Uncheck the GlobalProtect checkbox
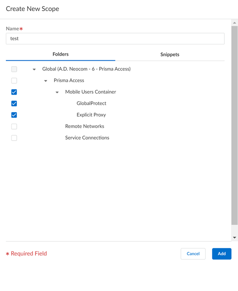Screen dimensions: 238x291 pyautogui.click(x=14, y=104)
